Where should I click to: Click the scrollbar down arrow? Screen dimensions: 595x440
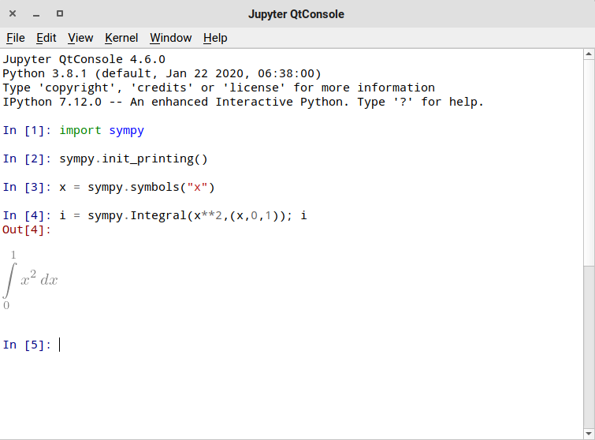(589, 434)
